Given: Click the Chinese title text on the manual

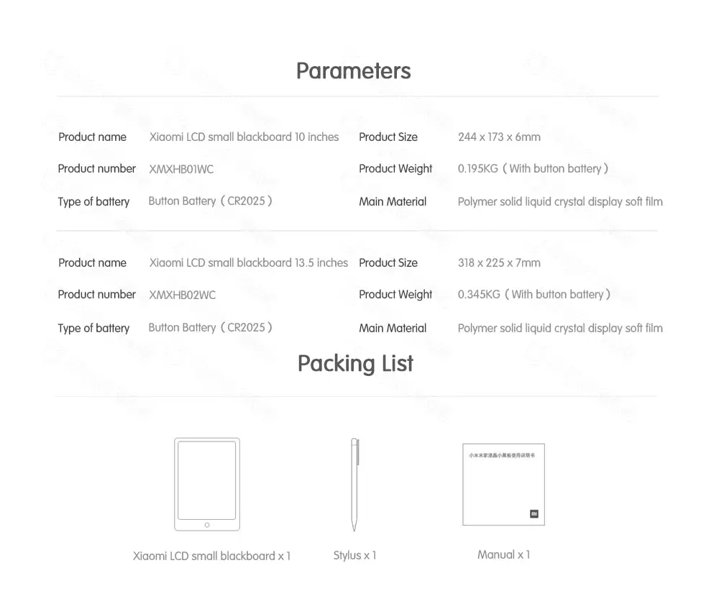Looking at the screenshot, I should [503, 455].
